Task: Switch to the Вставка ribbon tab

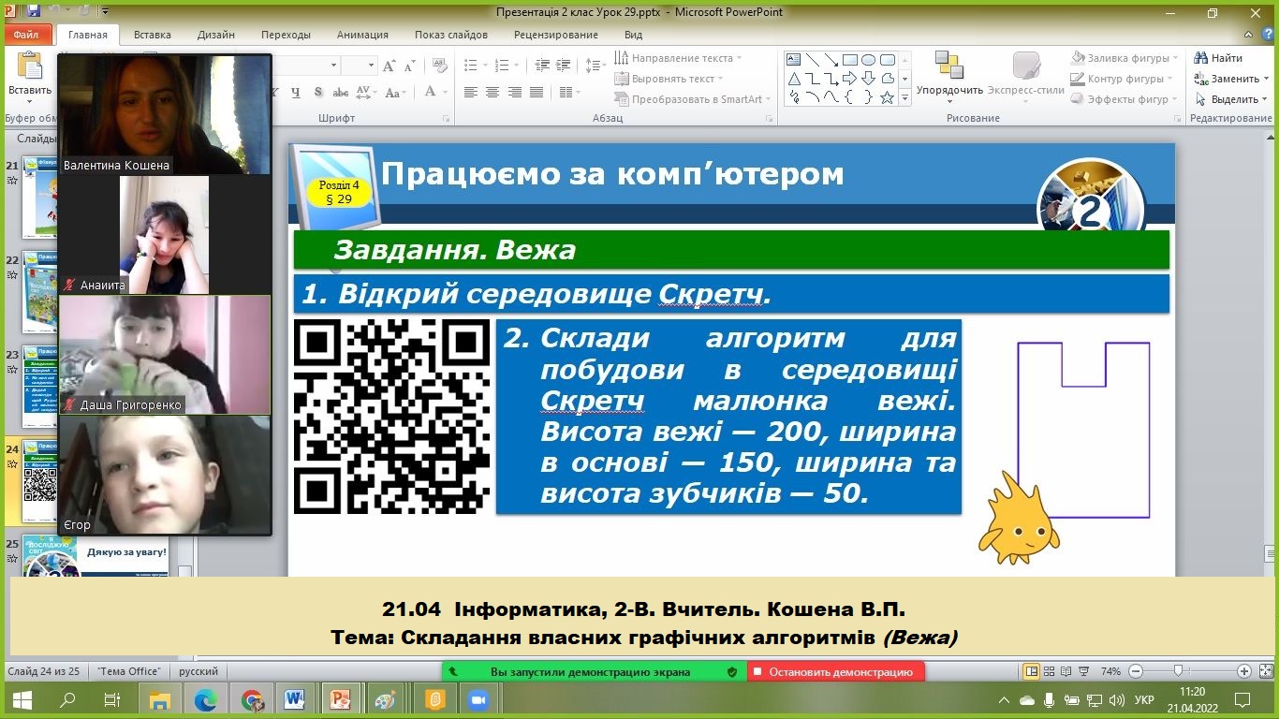Action: [x=152, y=35]
